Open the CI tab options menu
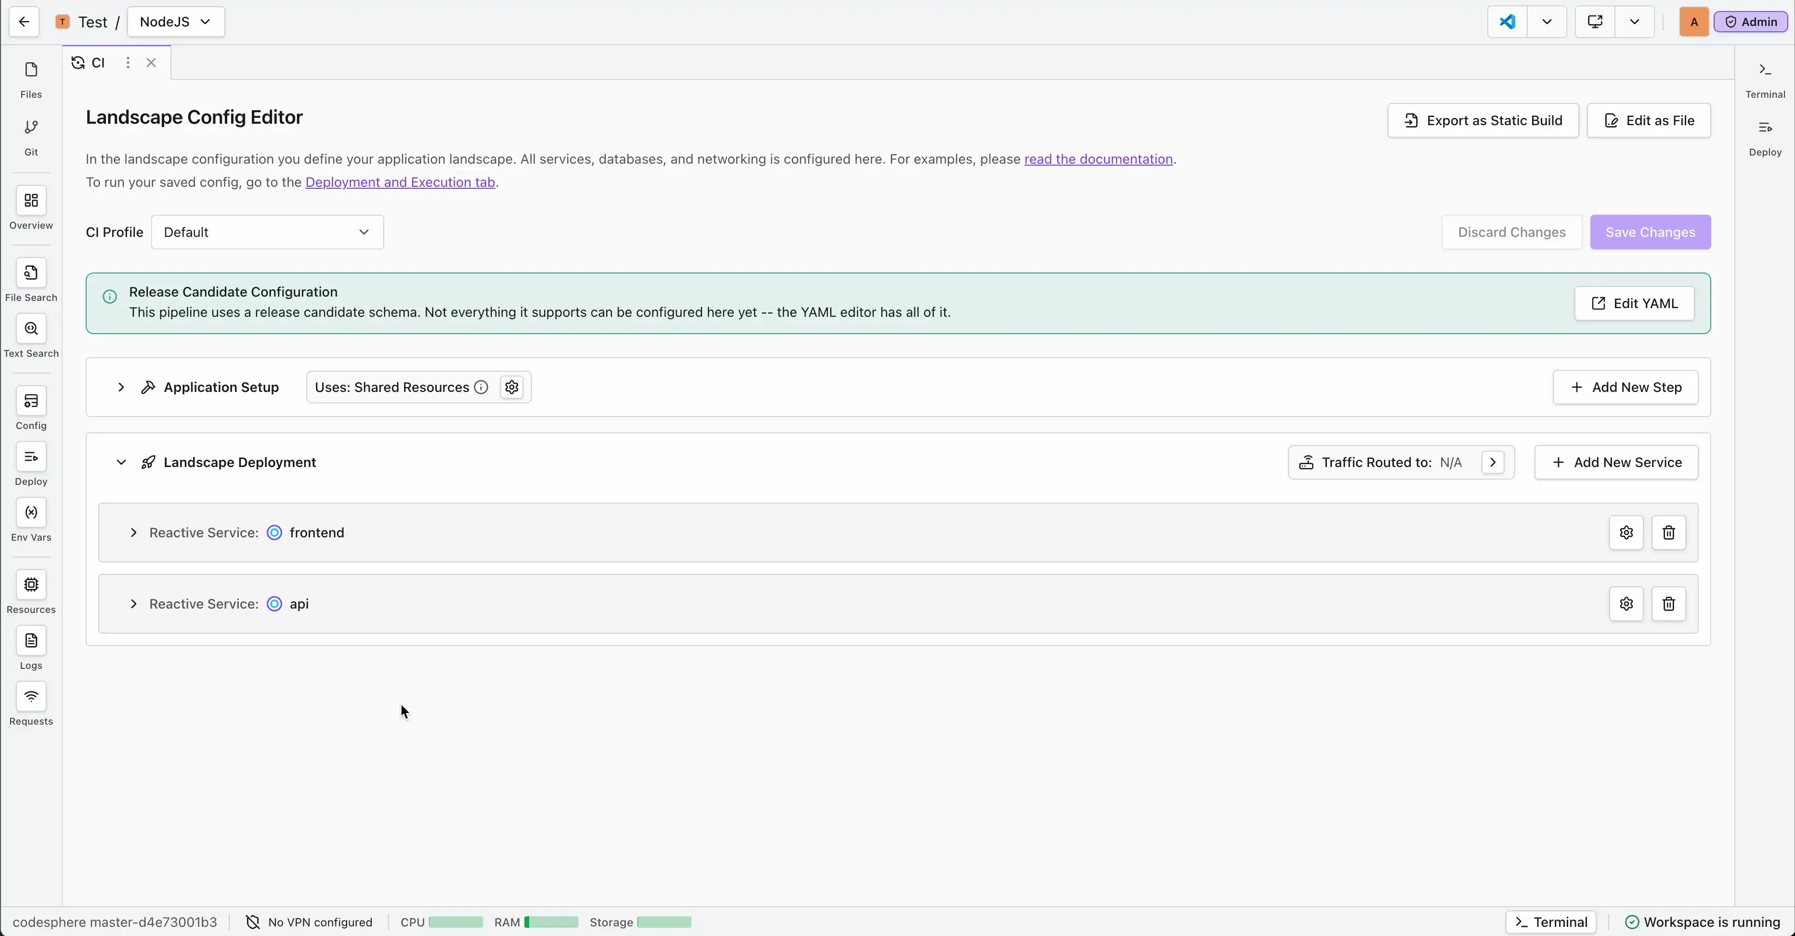1795x936 pixels. (x=128, y=63)
